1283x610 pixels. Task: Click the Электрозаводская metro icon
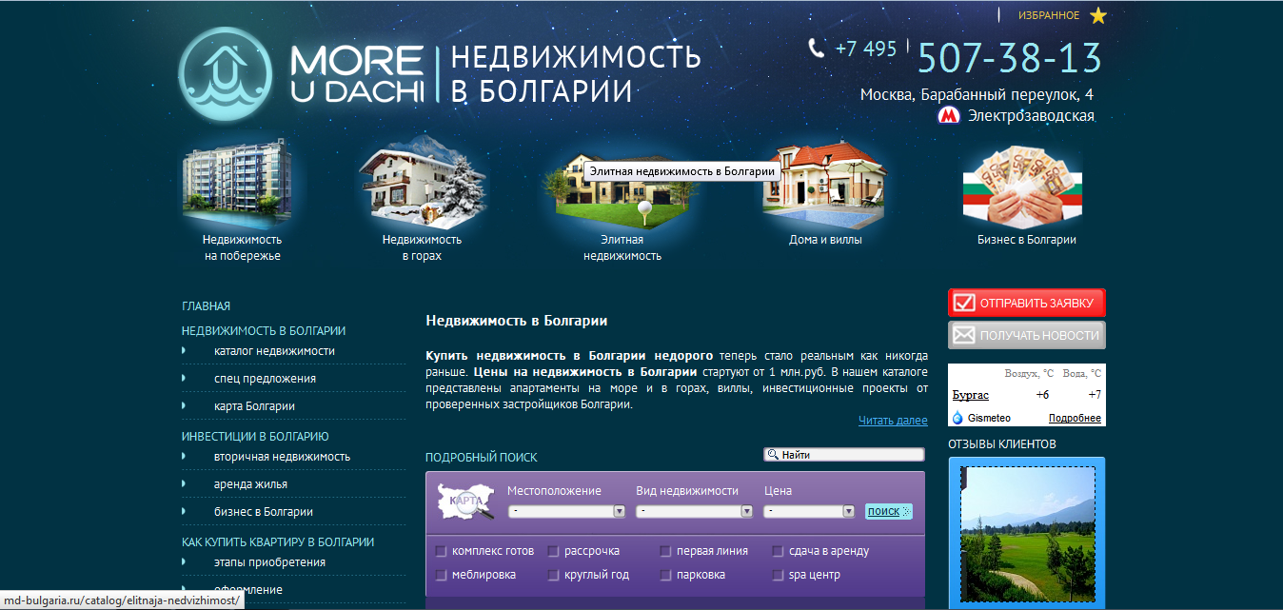(949, 114)
